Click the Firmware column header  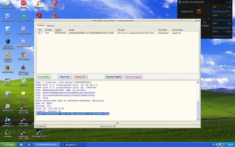[x=137, y=30]
